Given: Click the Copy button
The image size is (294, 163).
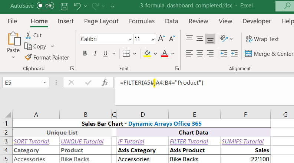Looking at the screenshot, I should click(36, 46).
